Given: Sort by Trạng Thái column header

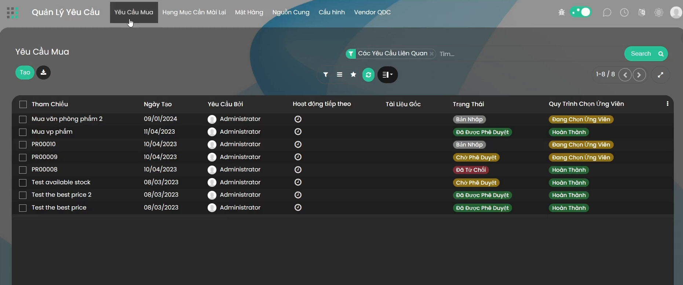Looking at the screenshot, I should 468,104.
